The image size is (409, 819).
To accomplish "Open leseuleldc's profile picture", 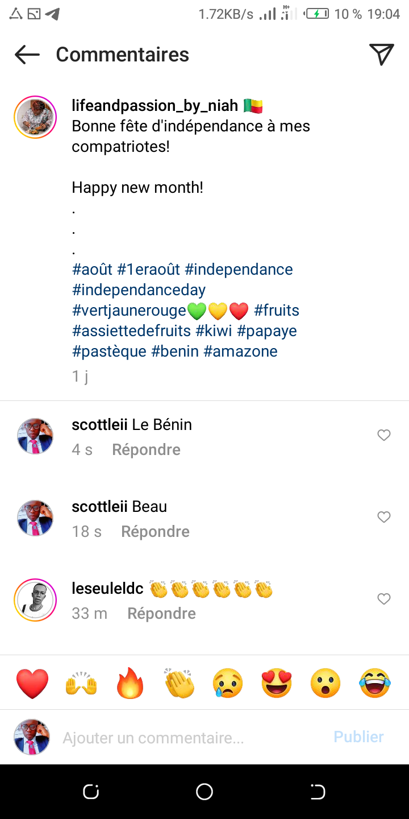I will 35,600.
